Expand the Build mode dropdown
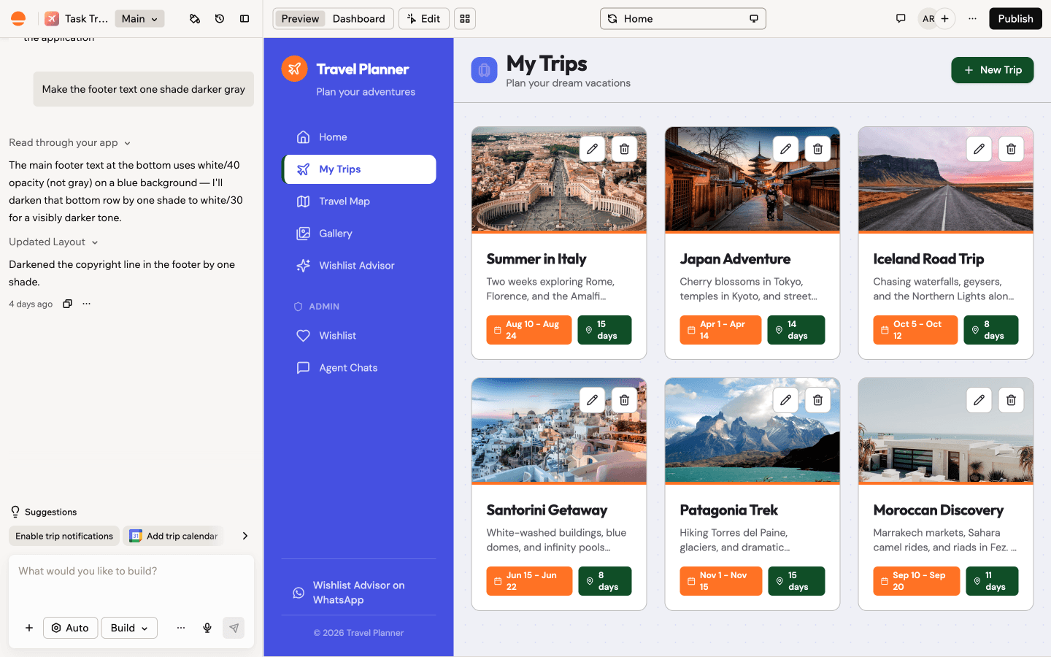The width and height of the screenshot is (1051, 657). (129, 628)
